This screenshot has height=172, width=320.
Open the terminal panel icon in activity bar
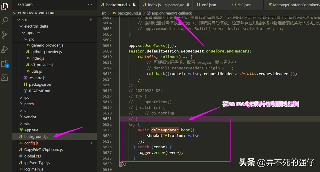coord(5,78)
